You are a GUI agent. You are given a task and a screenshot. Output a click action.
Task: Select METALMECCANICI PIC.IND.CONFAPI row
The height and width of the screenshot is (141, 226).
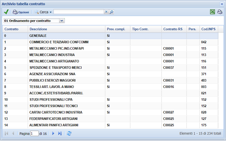tap(110, 49)
